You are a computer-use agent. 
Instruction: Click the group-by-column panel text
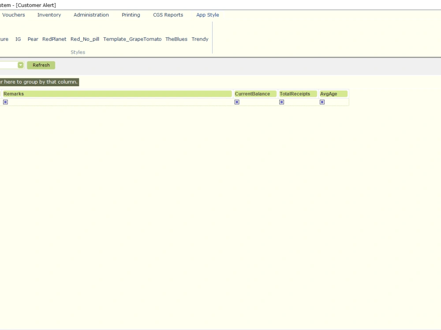(x=39, y=82)
